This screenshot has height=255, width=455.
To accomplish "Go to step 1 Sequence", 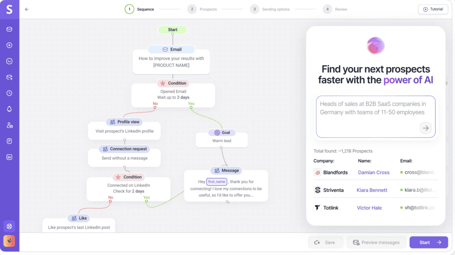I will [x=140, y=9].
